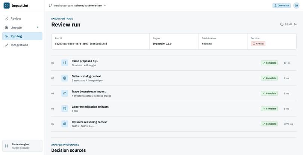The height and width of the screenshot is (155, 303).
Task: Click the '1049 to 1043 tokens' subtitle
Action: tap(83, 126)
